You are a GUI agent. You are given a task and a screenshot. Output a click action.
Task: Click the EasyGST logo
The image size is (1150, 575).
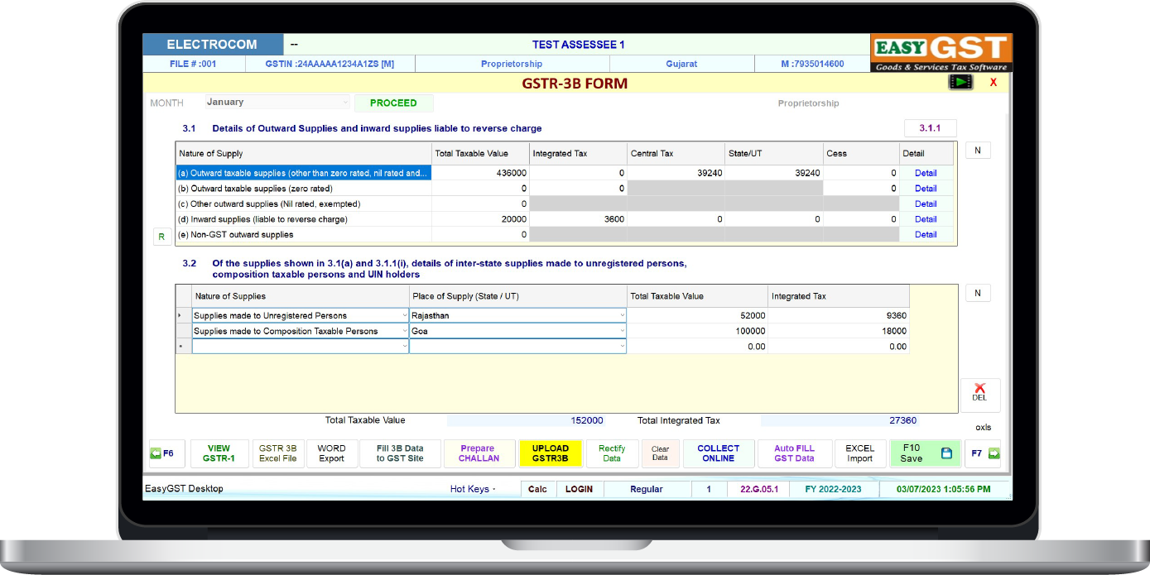pyautogui.click(x=941, y=54)
